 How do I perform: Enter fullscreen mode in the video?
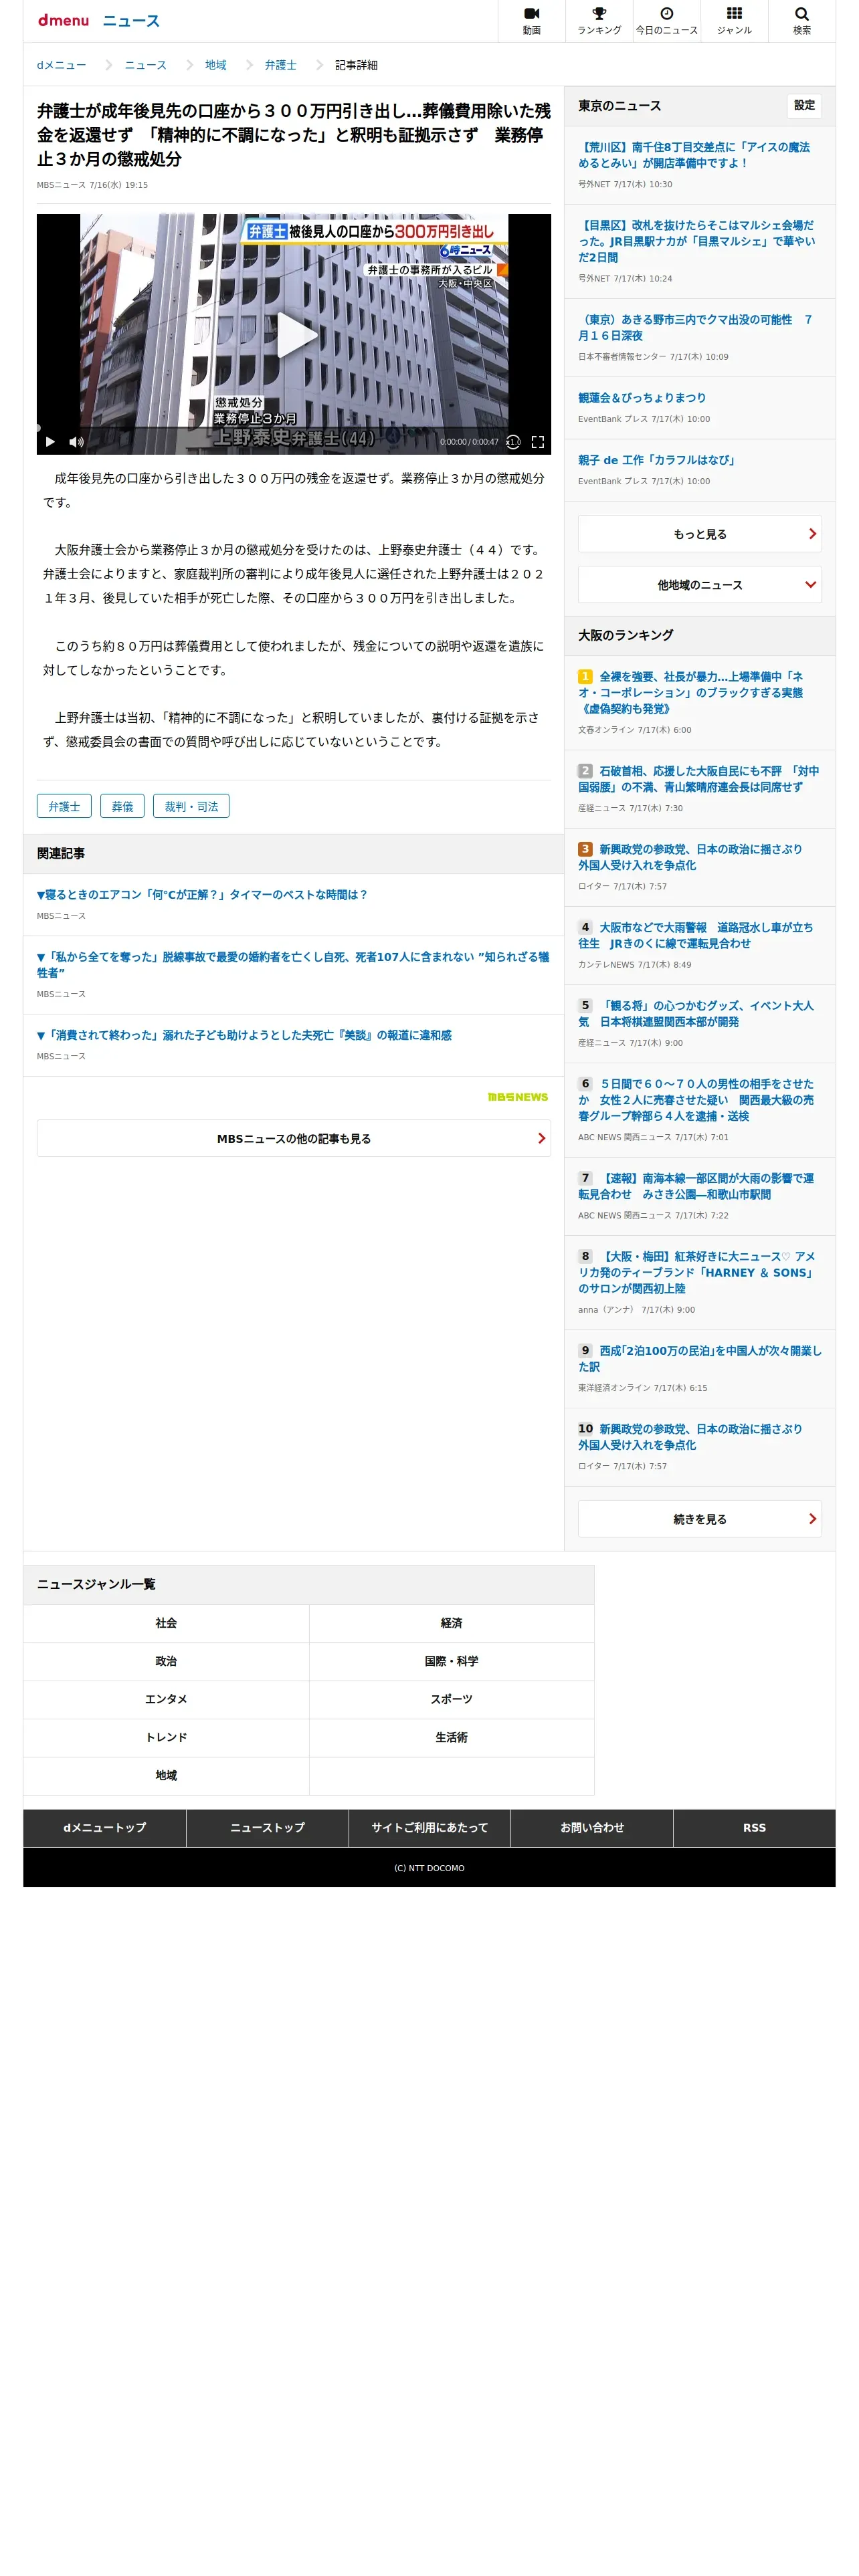click(538, 441)
